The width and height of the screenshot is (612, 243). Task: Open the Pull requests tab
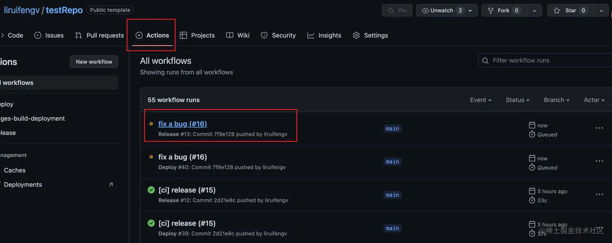[100, 35]
